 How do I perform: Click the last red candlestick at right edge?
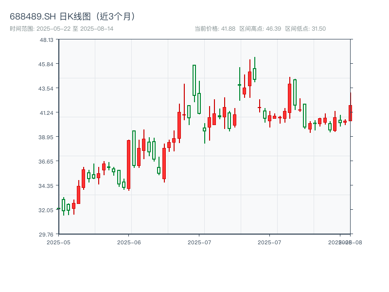pos(350,113)
